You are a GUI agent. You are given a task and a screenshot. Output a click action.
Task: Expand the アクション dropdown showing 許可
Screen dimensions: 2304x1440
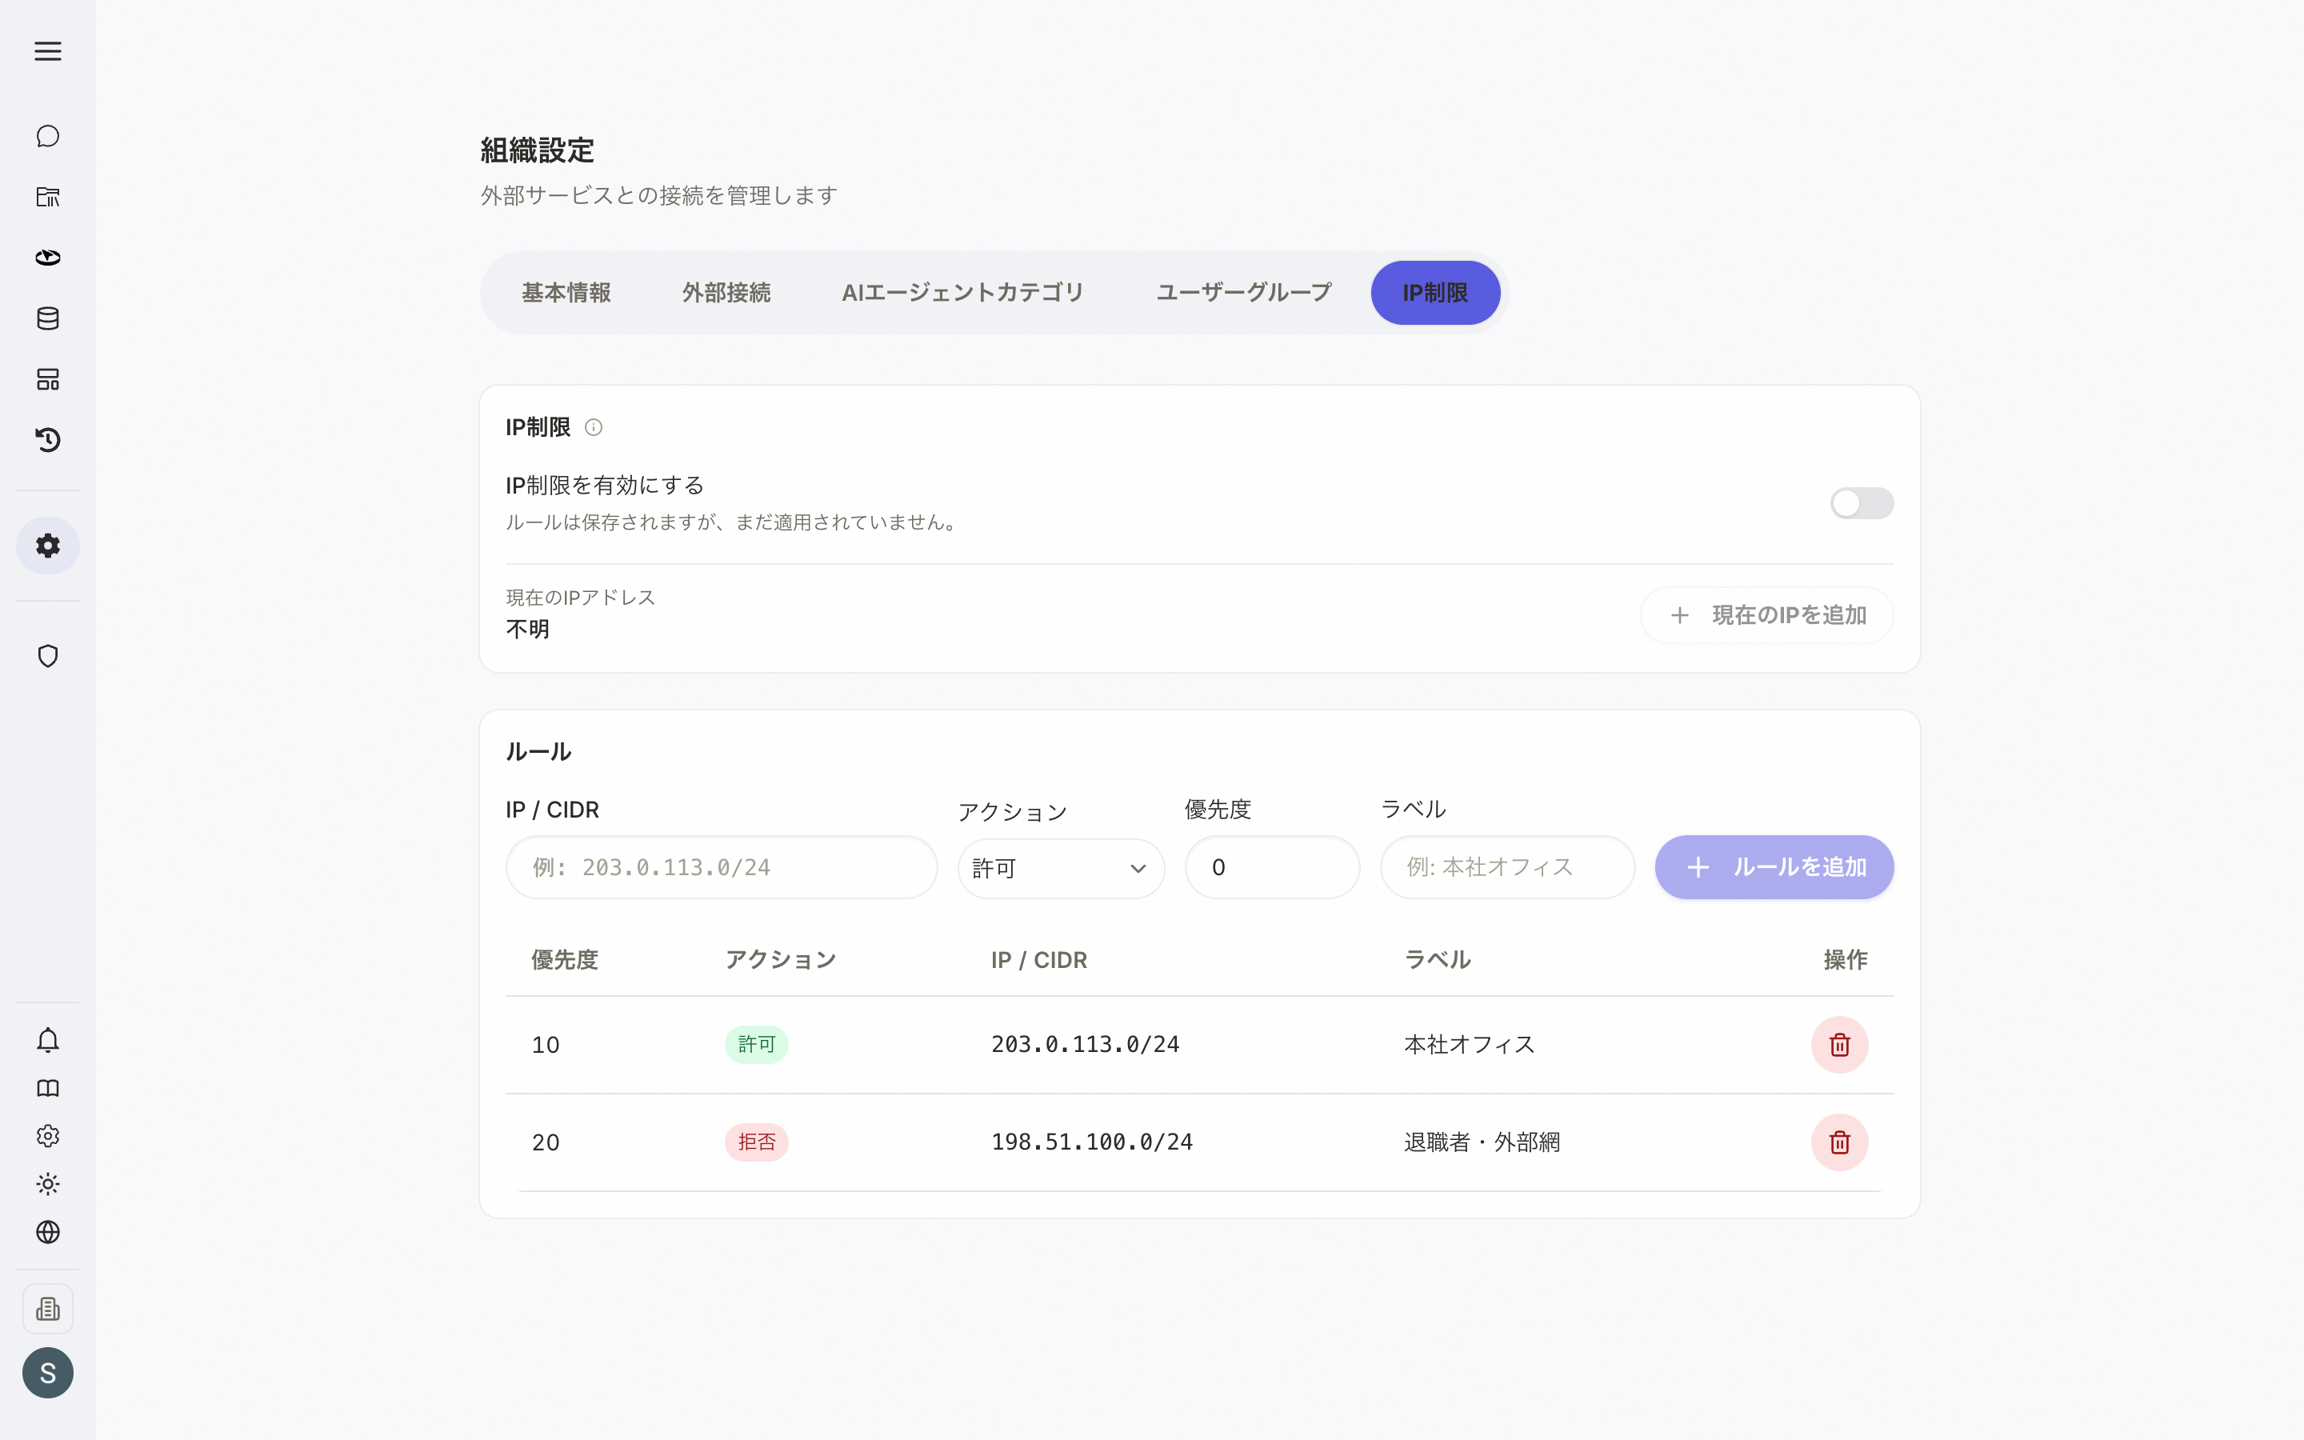point(1061,868)
